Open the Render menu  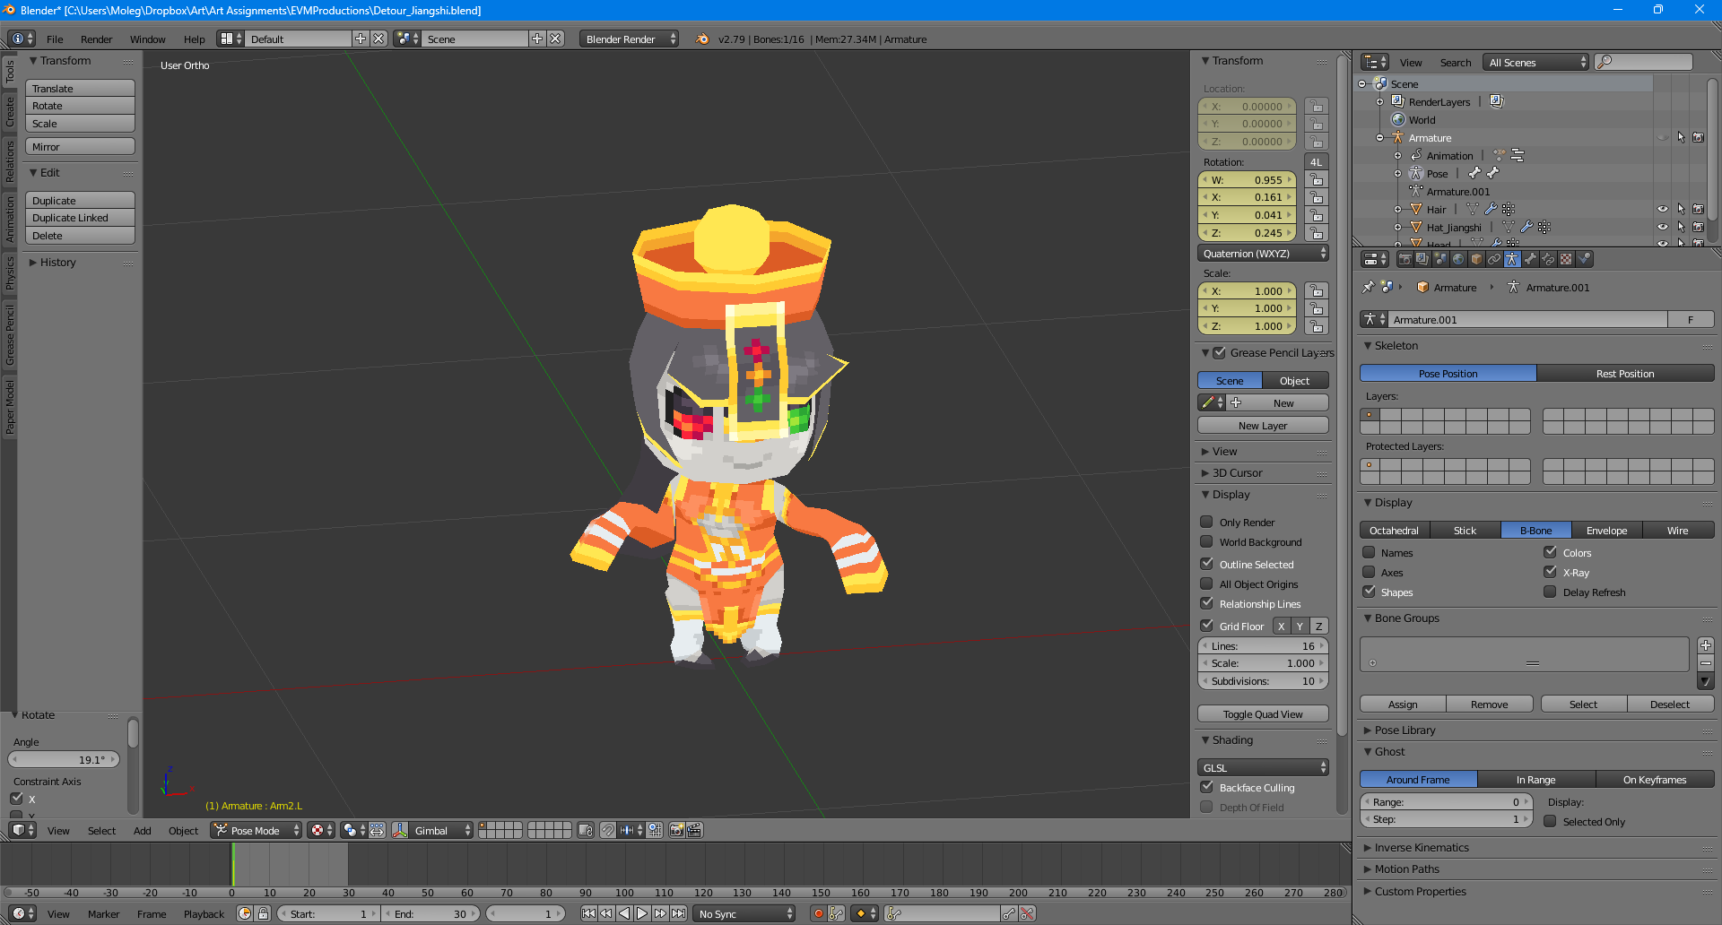(x=96, y=39)
